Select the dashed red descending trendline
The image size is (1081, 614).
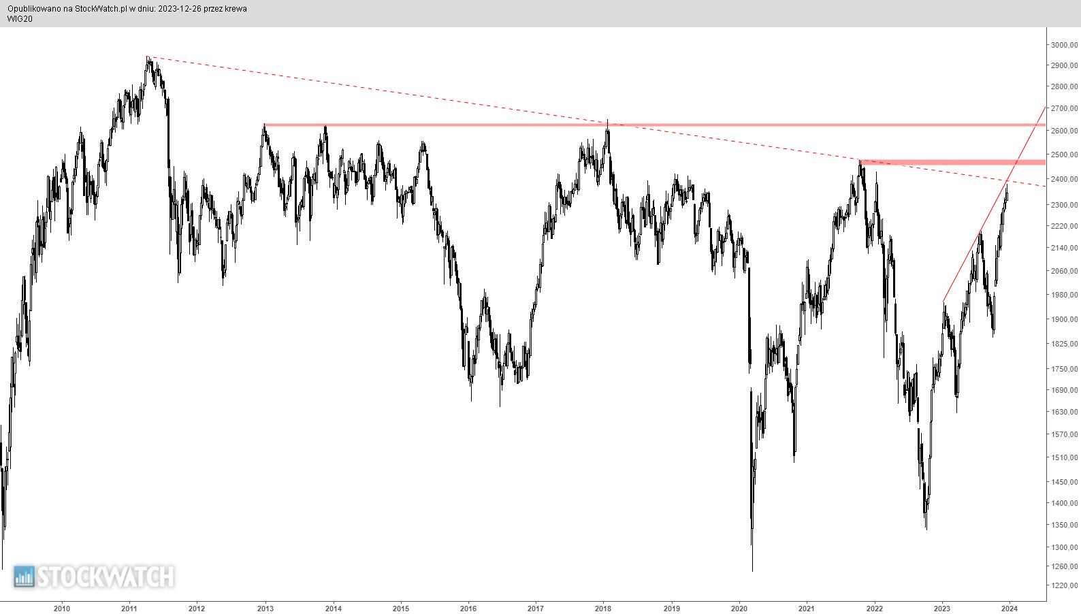[x=596, y=121]
